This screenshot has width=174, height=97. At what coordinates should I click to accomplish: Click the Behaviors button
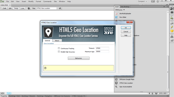pos(78,58)
